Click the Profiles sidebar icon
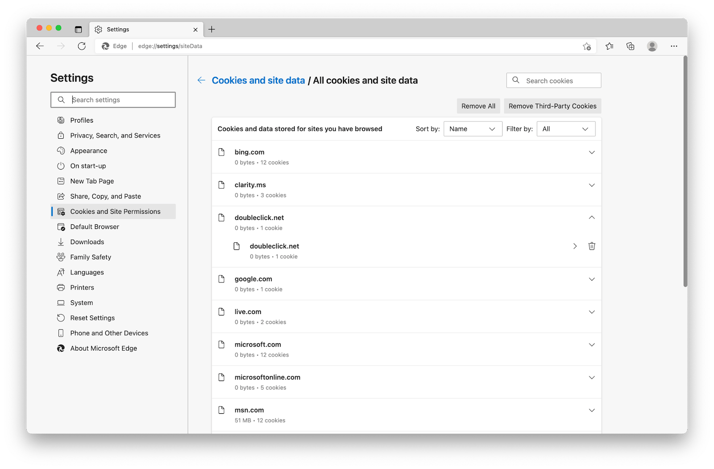This screenshot has height=469, width=714. 61,120
